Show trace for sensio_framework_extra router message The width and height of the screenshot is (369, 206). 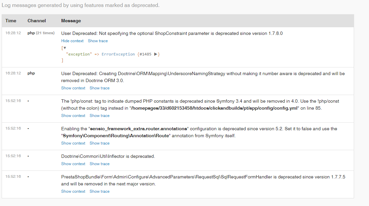pos(99,143)
